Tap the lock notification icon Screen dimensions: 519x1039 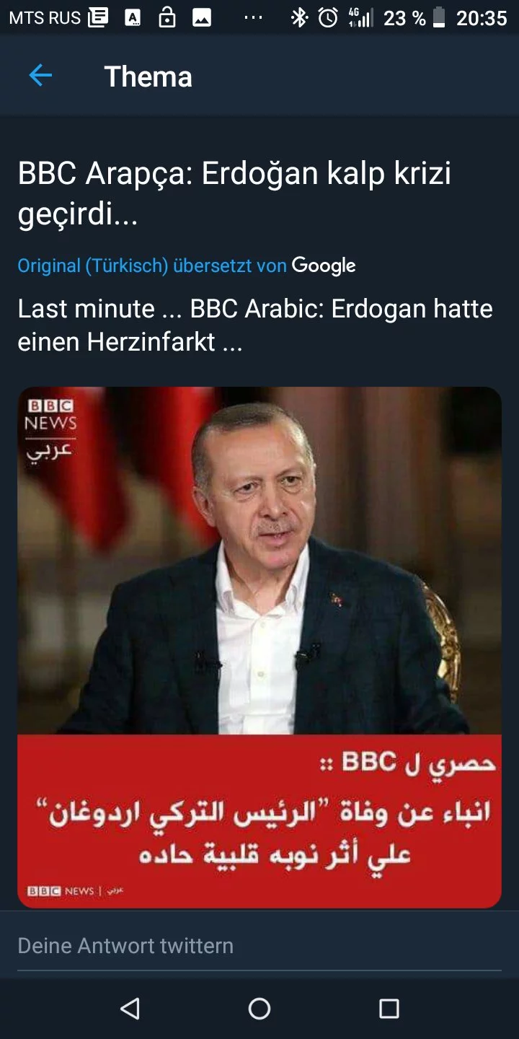[x=167, y=17]
